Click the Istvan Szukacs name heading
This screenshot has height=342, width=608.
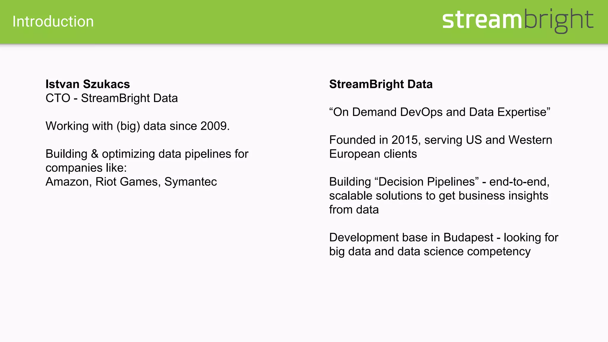[88, 84]
